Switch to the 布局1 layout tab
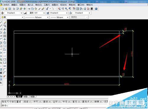 tap(25, 97)
